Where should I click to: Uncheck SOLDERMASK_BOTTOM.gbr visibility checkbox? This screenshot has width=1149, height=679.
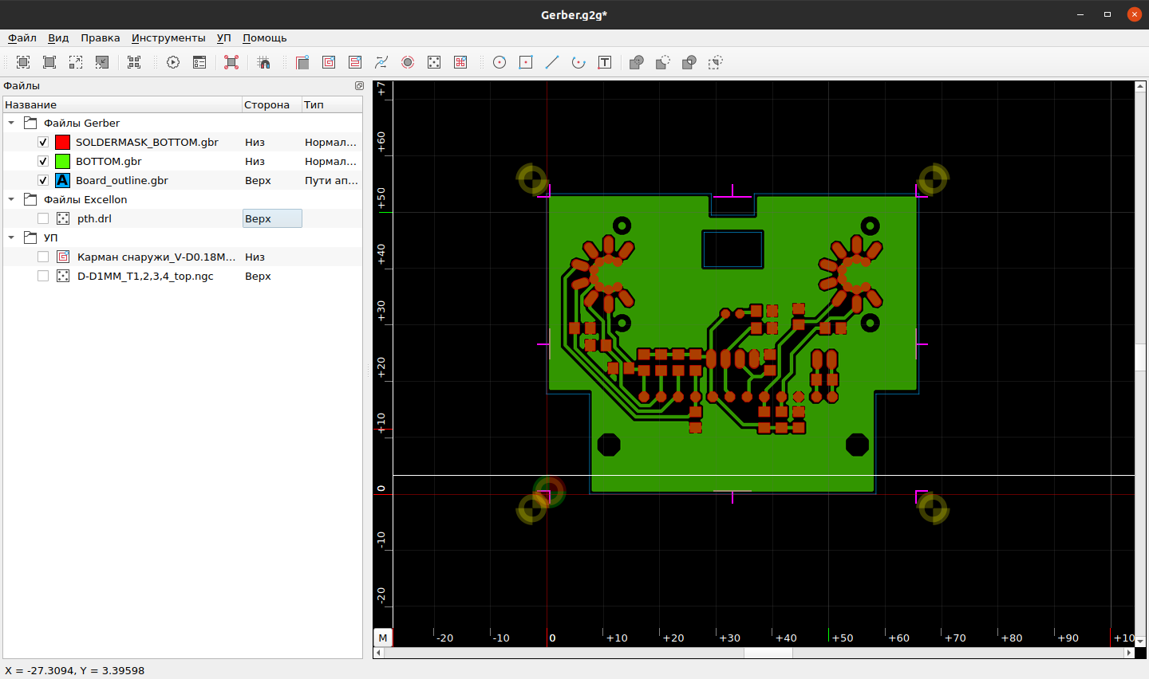click(x=43, y=143)
